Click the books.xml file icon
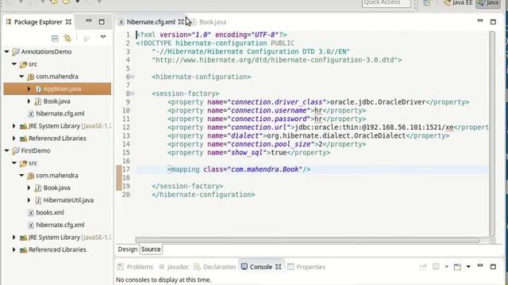 tap(31, 213)
